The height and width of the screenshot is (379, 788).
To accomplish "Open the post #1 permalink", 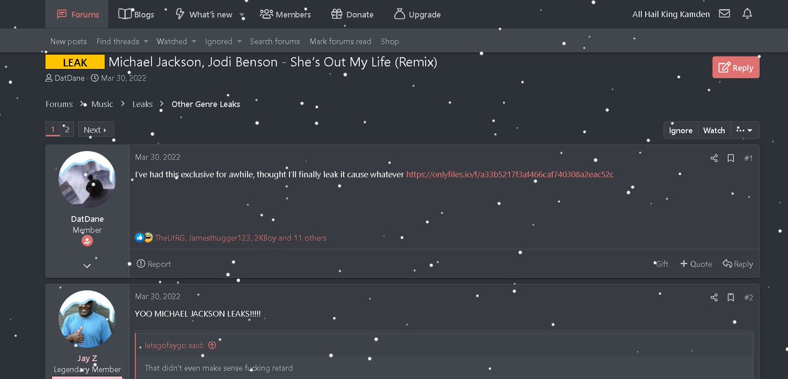I will pos(749,158).
